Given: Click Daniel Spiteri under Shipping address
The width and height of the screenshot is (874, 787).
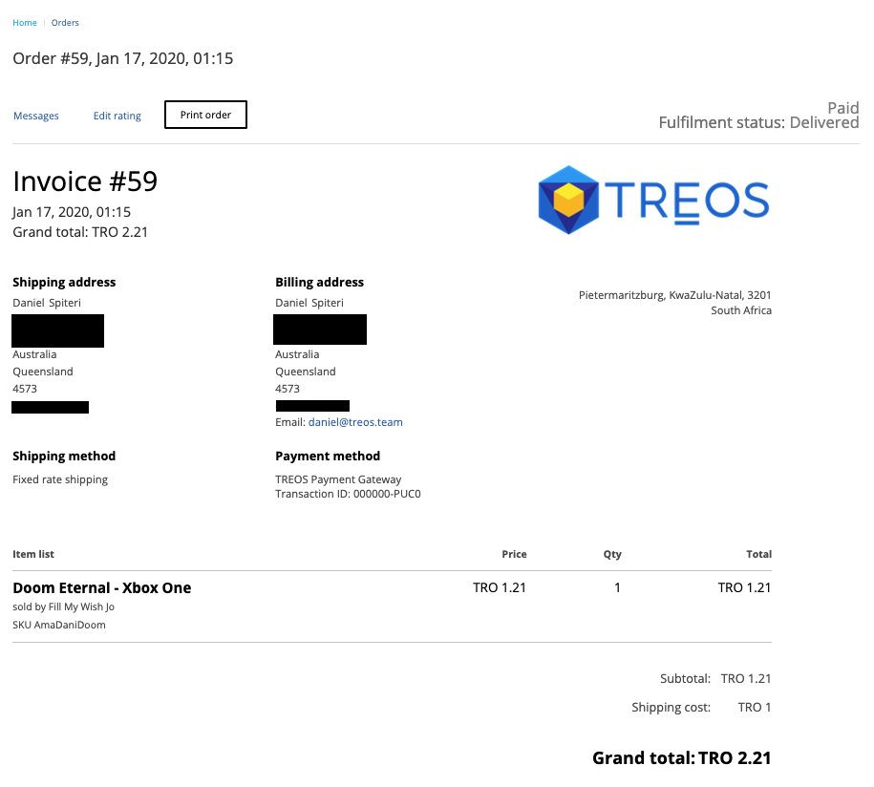Looking at the screenshot, I should pos(47,303).
